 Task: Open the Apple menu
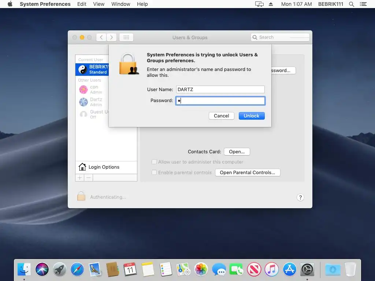point(10,4)
